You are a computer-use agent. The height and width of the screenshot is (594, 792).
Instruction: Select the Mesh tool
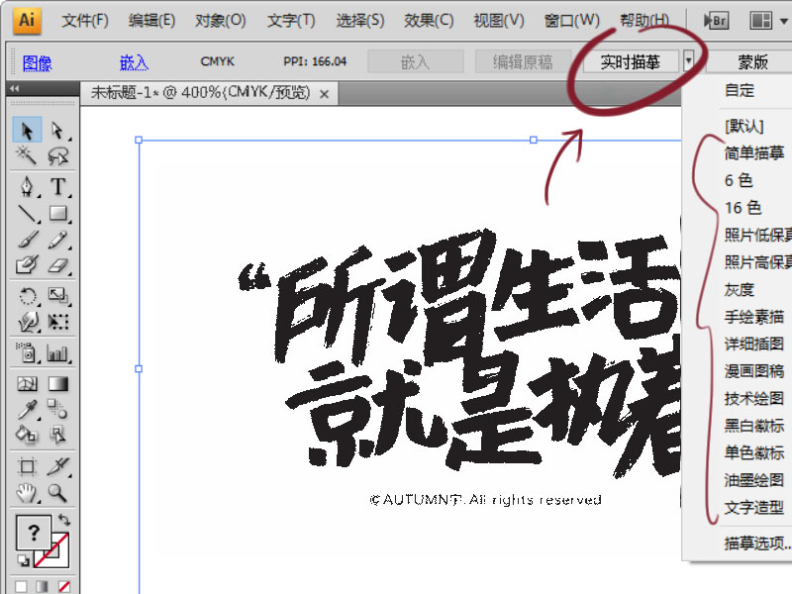(x=27, y=384)
